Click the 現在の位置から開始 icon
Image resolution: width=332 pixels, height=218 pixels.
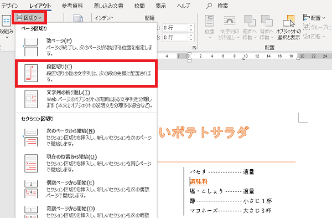click(31, 163)
